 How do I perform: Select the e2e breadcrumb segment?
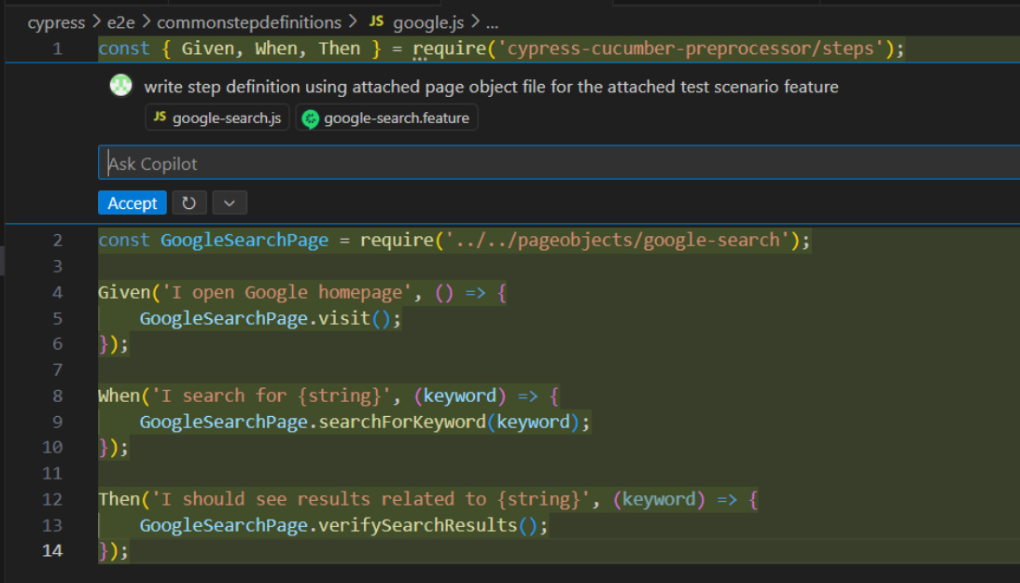click(x=120, y=21)
